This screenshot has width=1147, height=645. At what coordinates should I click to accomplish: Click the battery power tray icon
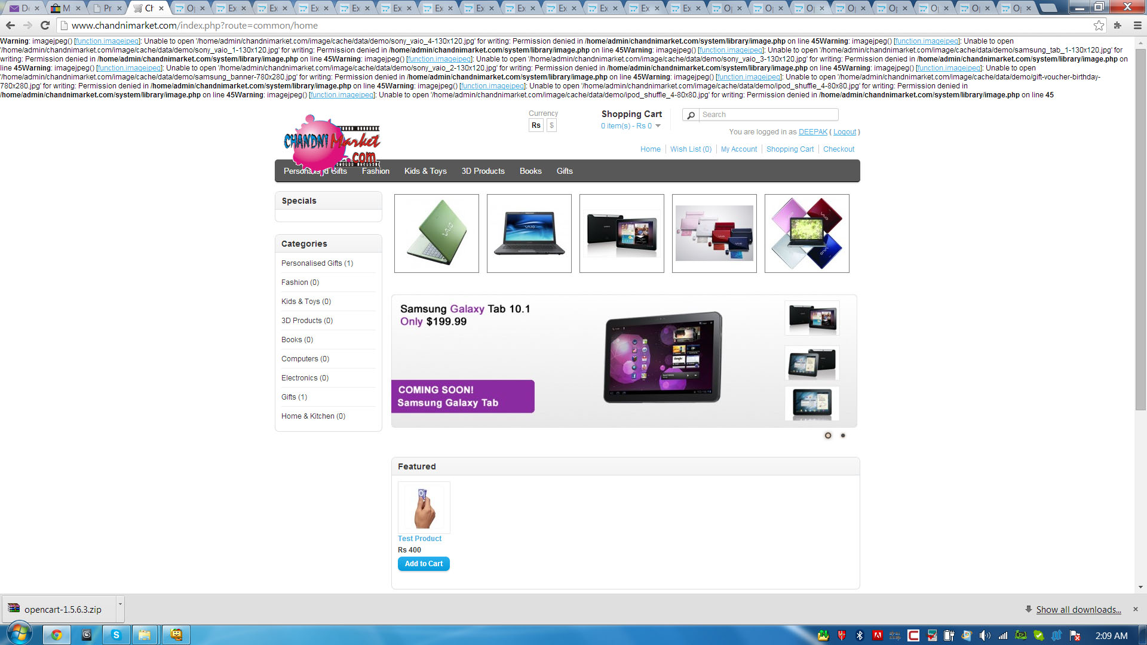[x=949, y=636]
